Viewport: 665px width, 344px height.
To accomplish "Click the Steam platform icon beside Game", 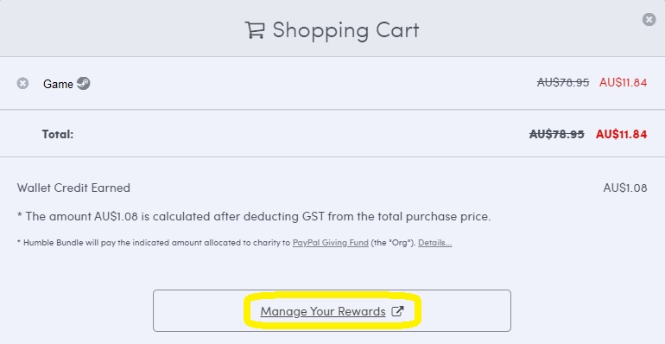I will coord(83,83).
